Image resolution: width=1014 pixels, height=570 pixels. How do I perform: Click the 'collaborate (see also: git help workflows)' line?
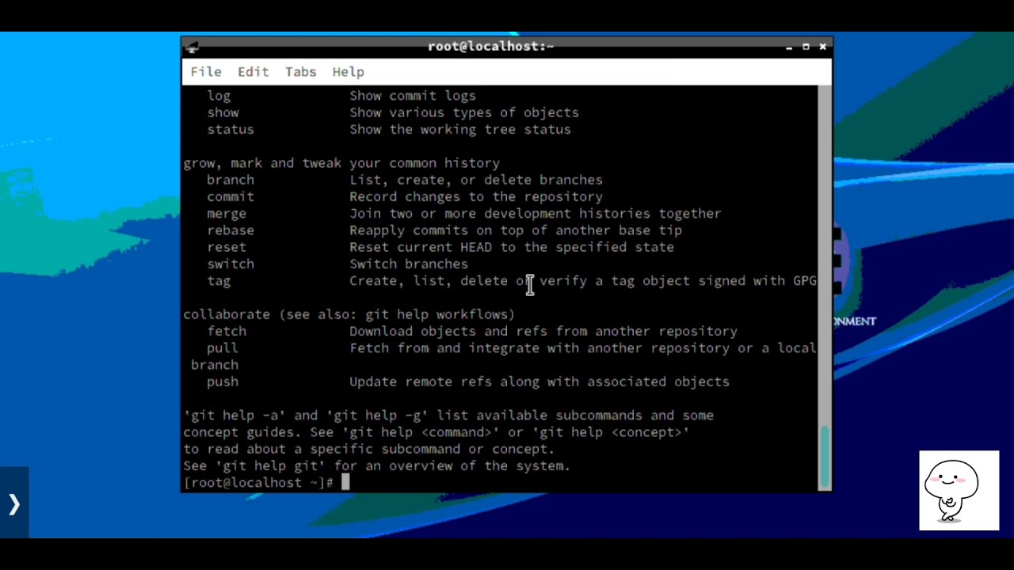click(349, 314)
